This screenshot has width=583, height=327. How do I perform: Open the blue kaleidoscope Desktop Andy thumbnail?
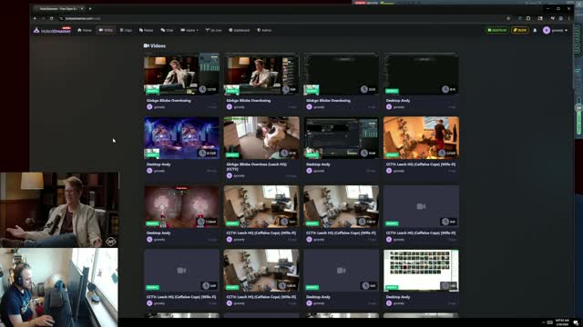coord(181,138)
